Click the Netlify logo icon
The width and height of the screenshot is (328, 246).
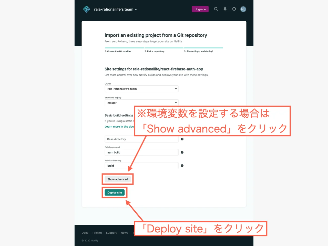tap(86, 9)
